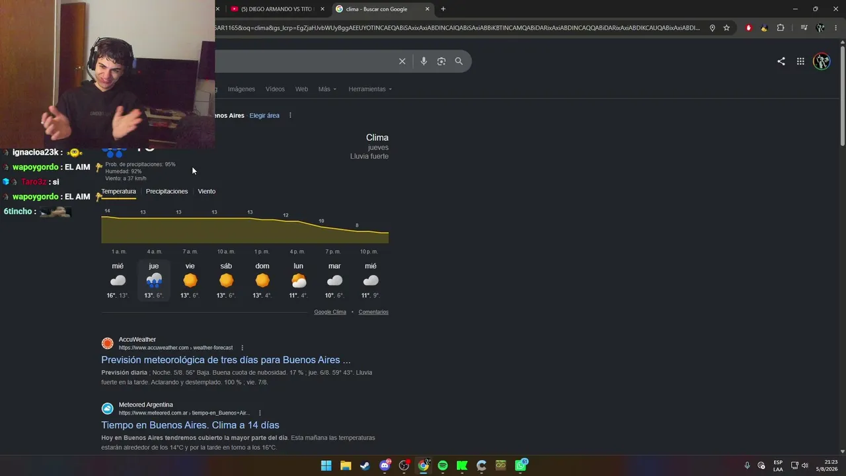Open a new browser tab
The width and height of the screenshot is (846, 476).
pyautogui.click(x=443, y=9)
